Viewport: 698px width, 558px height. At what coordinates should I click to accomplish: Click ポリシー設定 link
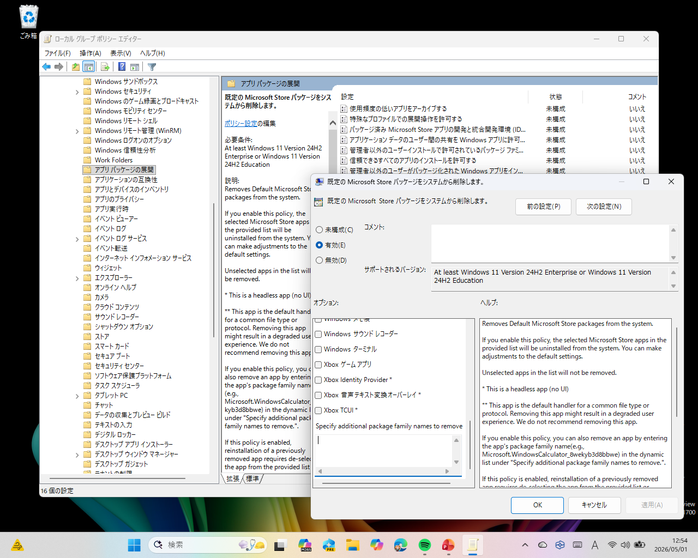tap(240, 124)
